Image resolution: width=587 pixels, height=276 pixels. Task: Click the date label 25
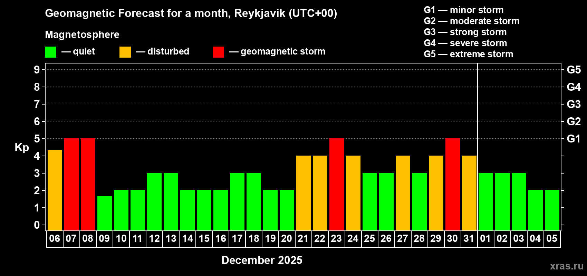coord(369,238)
